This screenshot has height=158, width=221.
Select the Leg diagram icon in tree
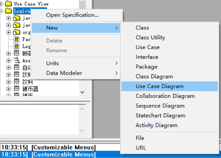[x=16, y=46]
